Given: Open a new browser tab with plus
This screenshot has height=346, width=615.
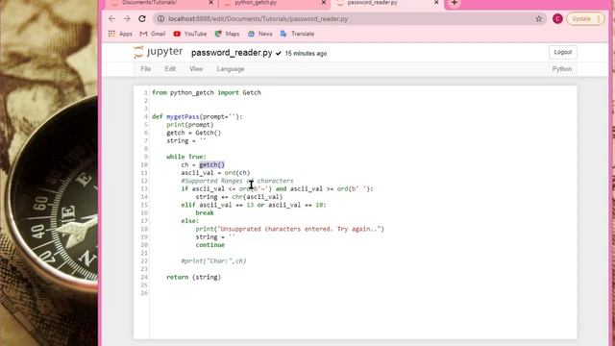Looking at the screenshot, I should 455,3.
